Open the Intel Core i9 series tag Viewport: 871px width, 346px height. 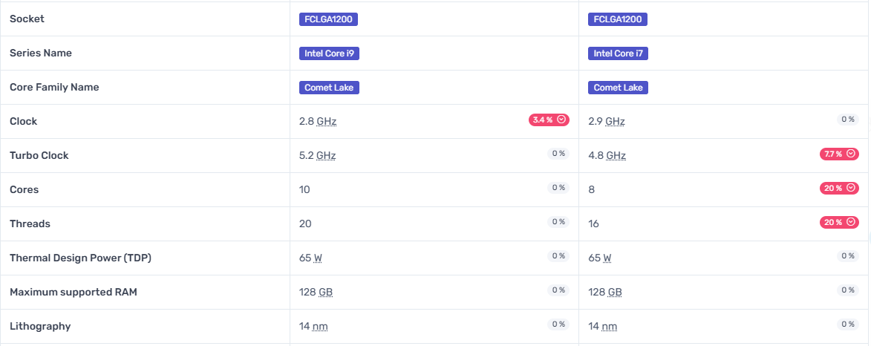point(329,53)
